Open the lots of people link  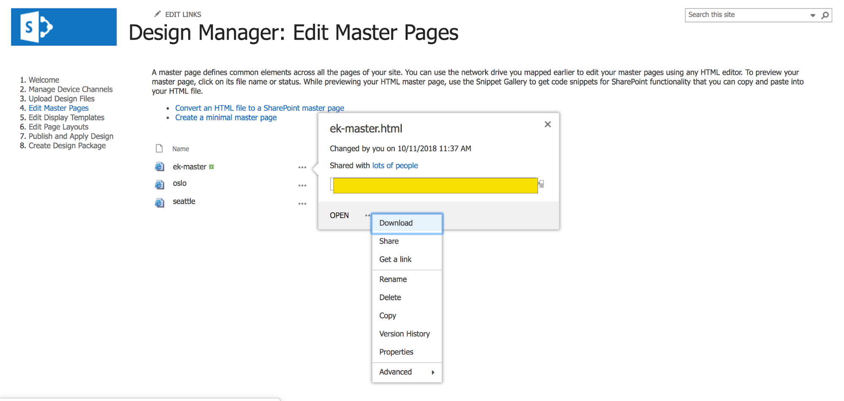pos(395,165)
